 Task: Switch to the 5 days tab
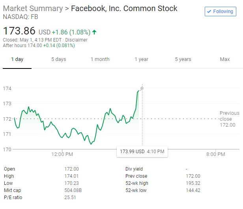tap(58, 59)
